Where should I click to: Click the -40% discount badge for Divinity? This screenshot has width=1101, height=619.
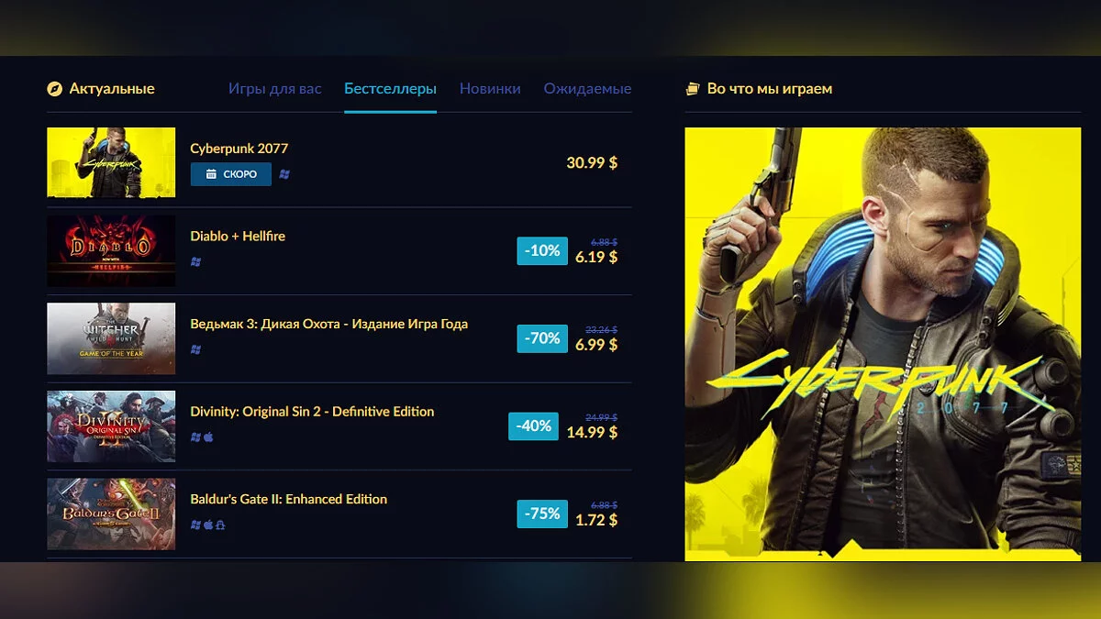pos(533,426)
